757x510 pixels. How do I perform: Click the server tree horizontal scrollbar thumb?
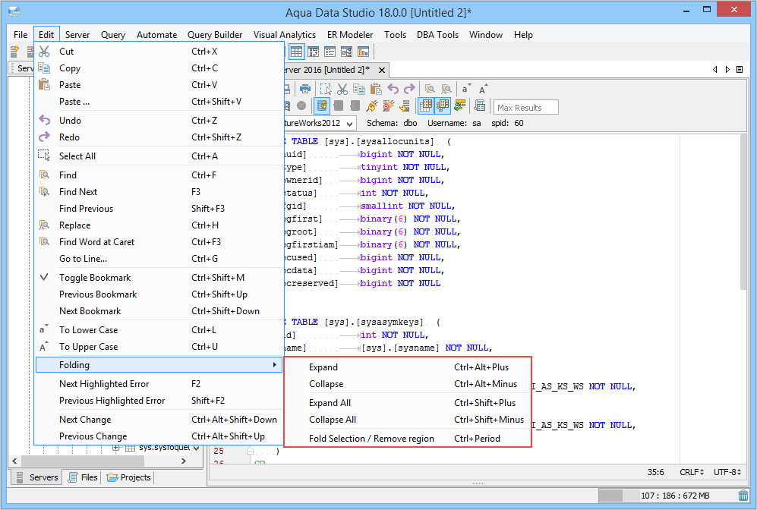coord(82,461)
